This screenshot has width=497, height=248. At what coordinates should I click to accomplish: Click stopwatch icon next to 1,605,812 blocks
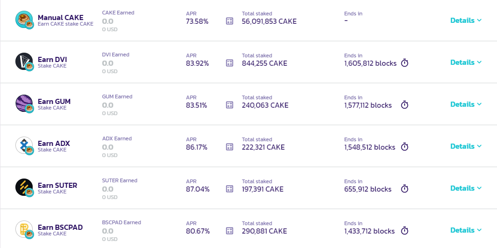405,63
